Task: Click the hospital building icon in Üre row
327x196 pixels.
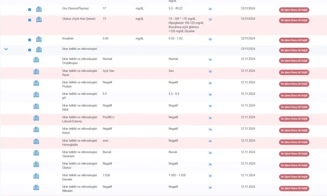Action: point(39,9)
